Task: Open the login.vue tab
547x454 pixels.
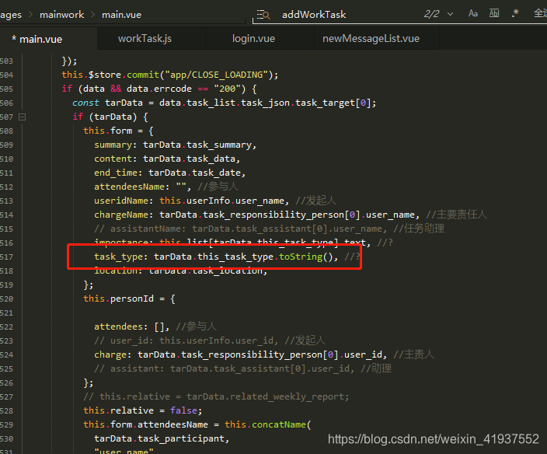Action: pos(253,38)
